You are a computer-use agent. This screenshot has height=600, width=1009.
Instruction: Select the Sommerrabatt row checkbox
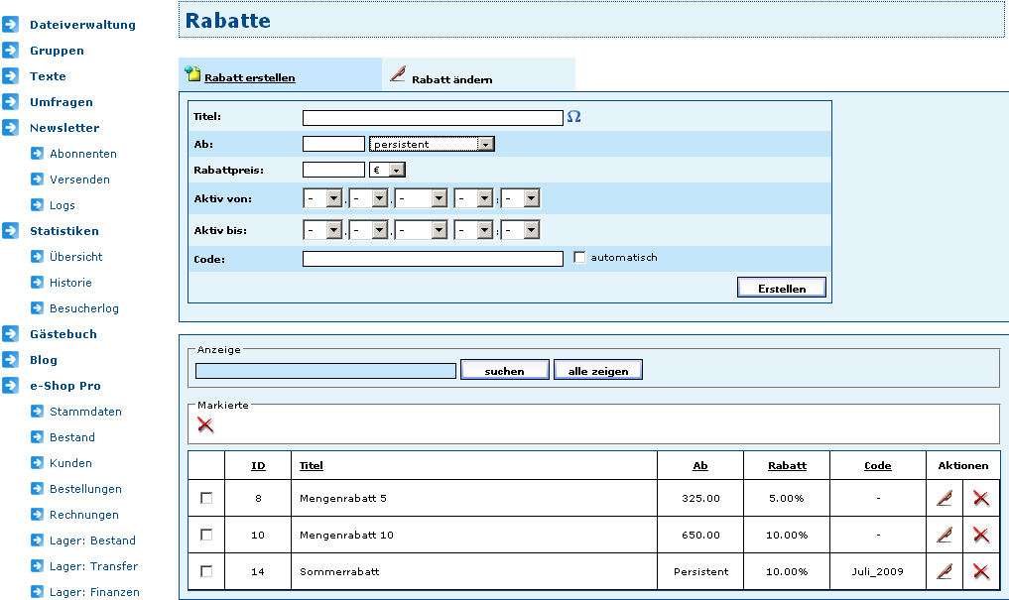coord(206,571)
